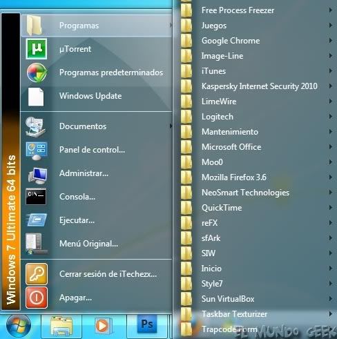This screenshot has height=339, width=337.
Task: Choose Cerrar sesión de iTechezx...
Action: 97,274
